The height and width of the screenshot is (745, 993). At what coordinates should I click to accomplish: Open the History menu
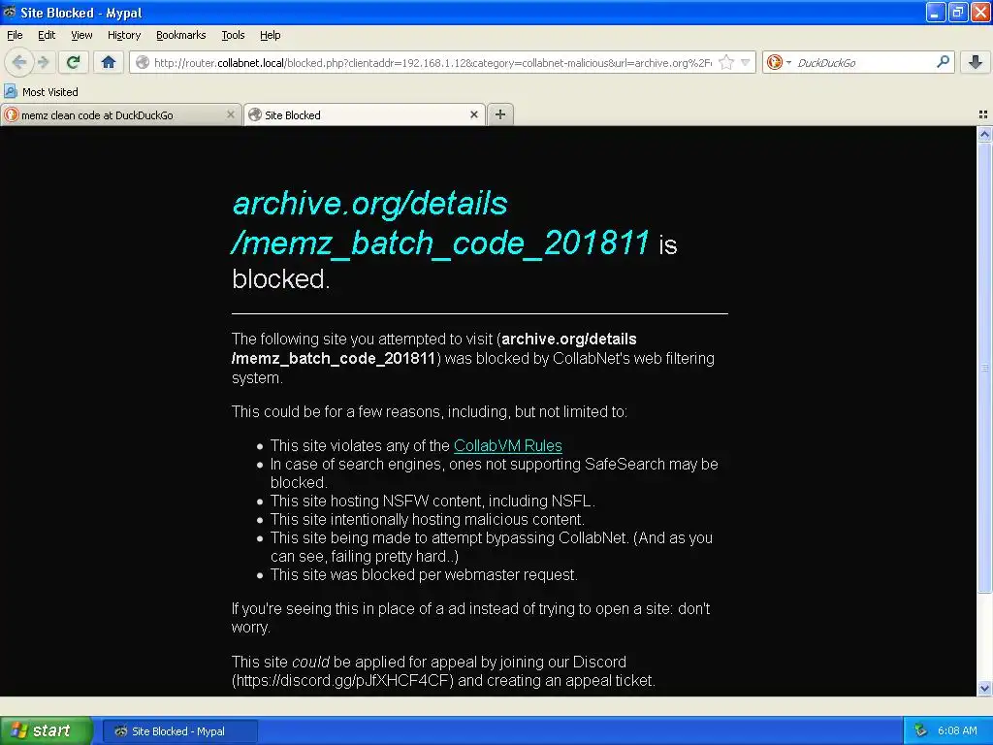(x=124, y=35)
